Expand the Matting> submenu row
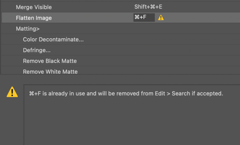The image size is (240, 145). tap(28, 29)
